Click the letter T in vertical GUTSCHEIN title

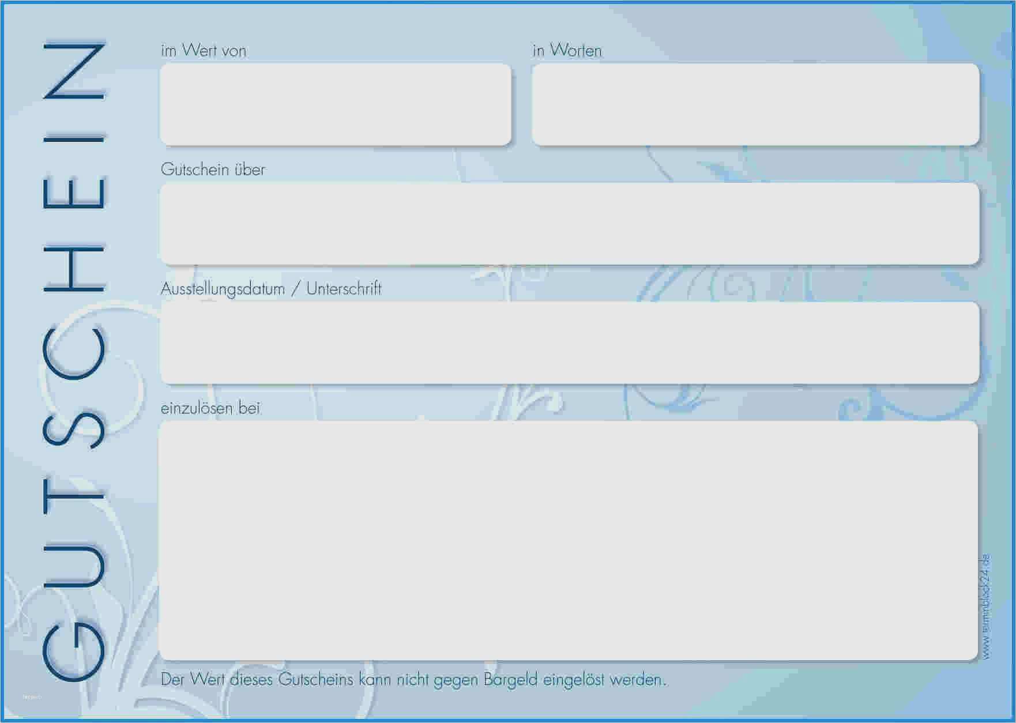(x=74, y=495)
